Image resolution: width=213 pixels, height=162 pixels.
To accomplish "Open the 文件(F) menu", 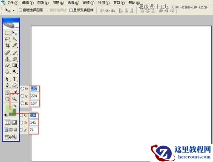I will pyautogui.click(x=13, y=3).
